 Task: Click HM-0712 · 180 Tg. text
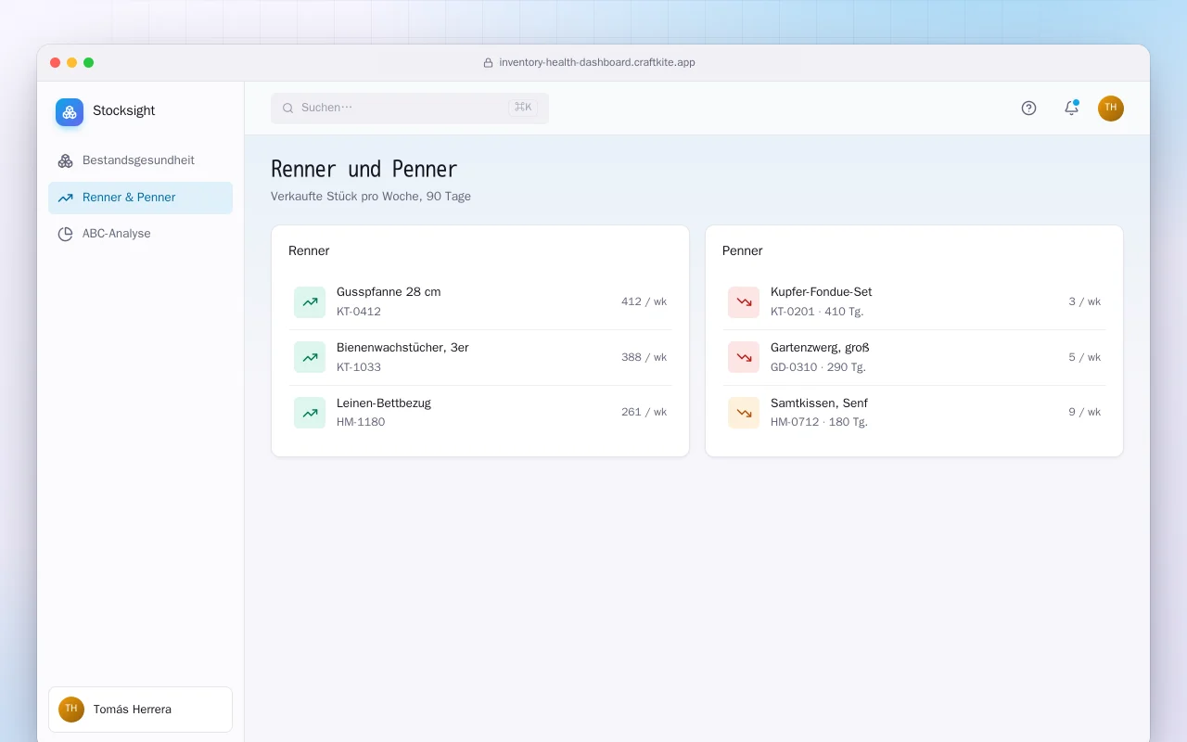click(819, 422)
